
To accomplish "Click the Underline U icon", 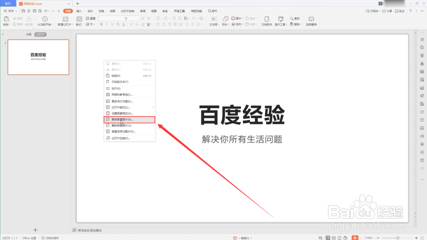I will point(112,24).
